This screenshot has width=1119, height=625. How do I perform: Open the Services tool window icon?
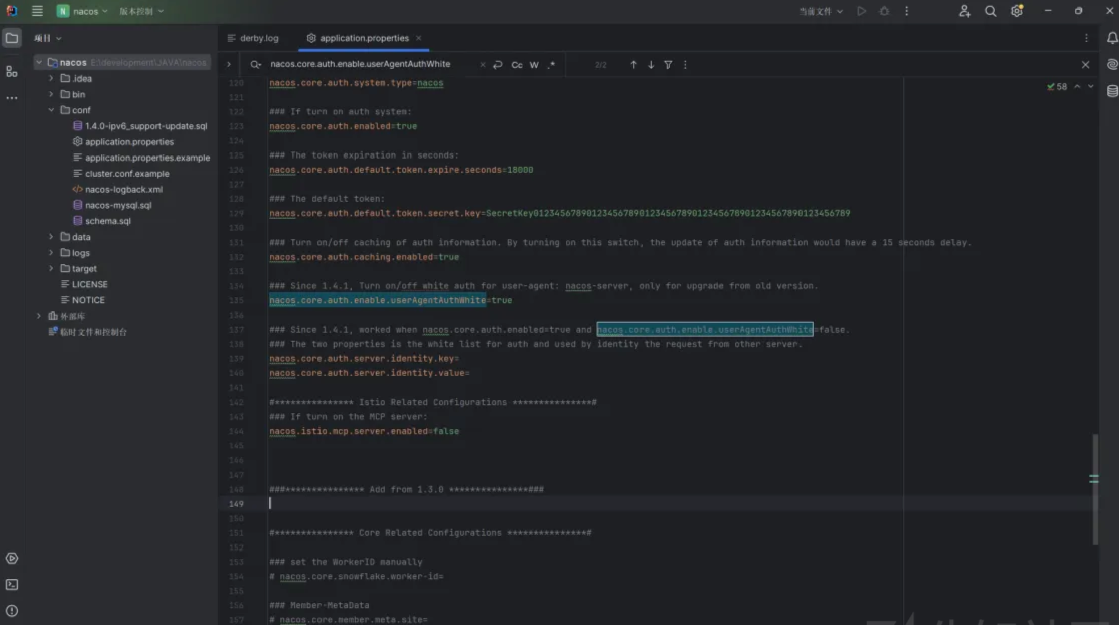pyautogui.click(x=12, y=558)
